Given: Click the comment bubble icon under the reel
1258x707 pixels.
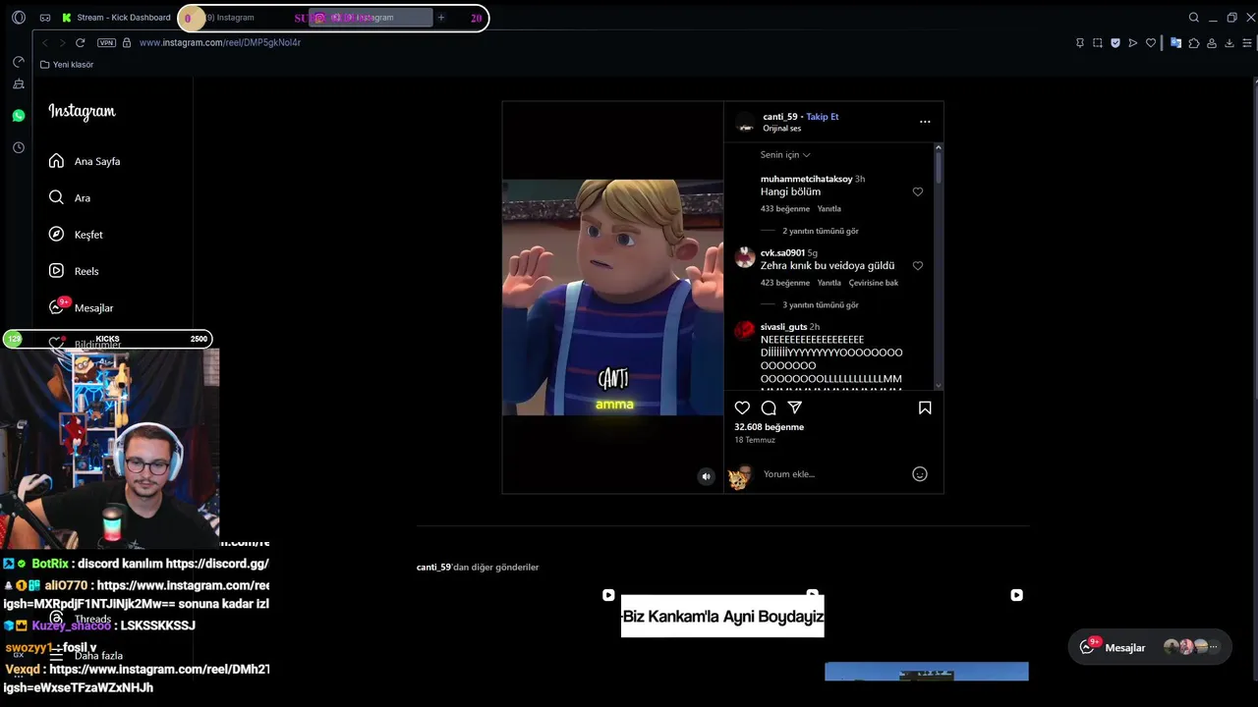Looking at the screenshot, I should pos(769,408).
